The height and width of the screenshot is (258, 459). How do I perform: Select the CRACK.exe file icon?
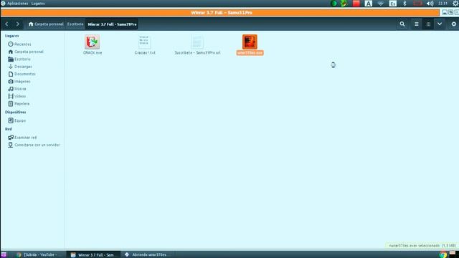(x=93, y=42)
